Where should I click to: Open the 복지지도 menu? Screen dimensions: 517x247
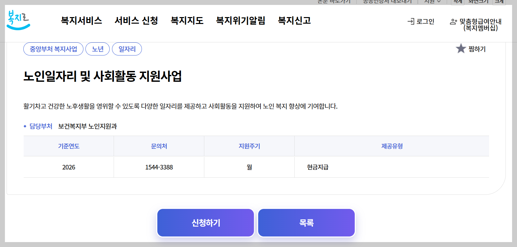(x=187, y=21)
